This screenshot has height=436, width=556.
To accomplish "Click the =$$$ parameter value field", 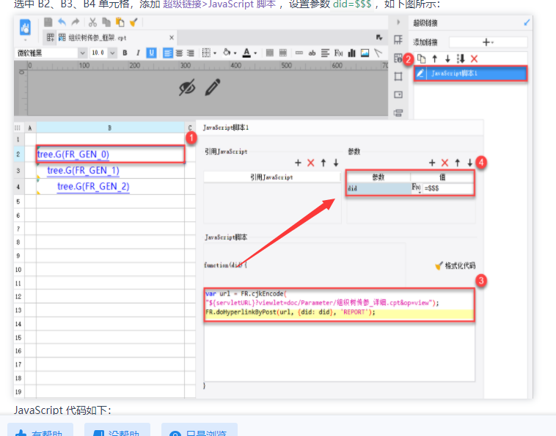I will (448, 188).
